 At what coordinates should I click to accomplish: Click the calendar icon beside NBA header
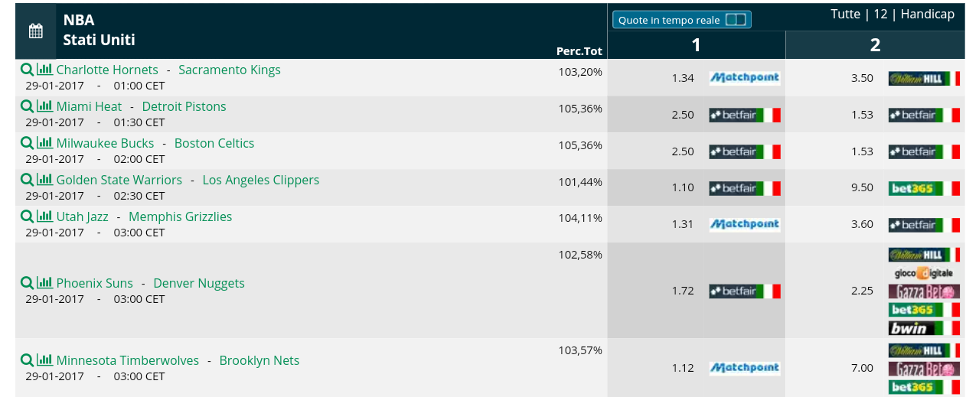[35, 31]
